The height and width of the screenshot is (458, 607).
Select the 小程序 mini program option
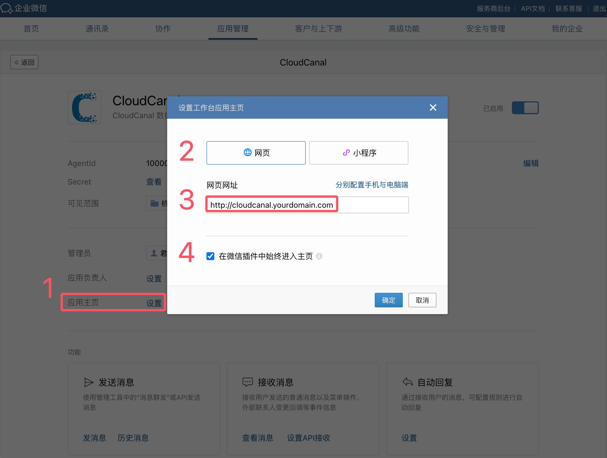coord(358,153)
